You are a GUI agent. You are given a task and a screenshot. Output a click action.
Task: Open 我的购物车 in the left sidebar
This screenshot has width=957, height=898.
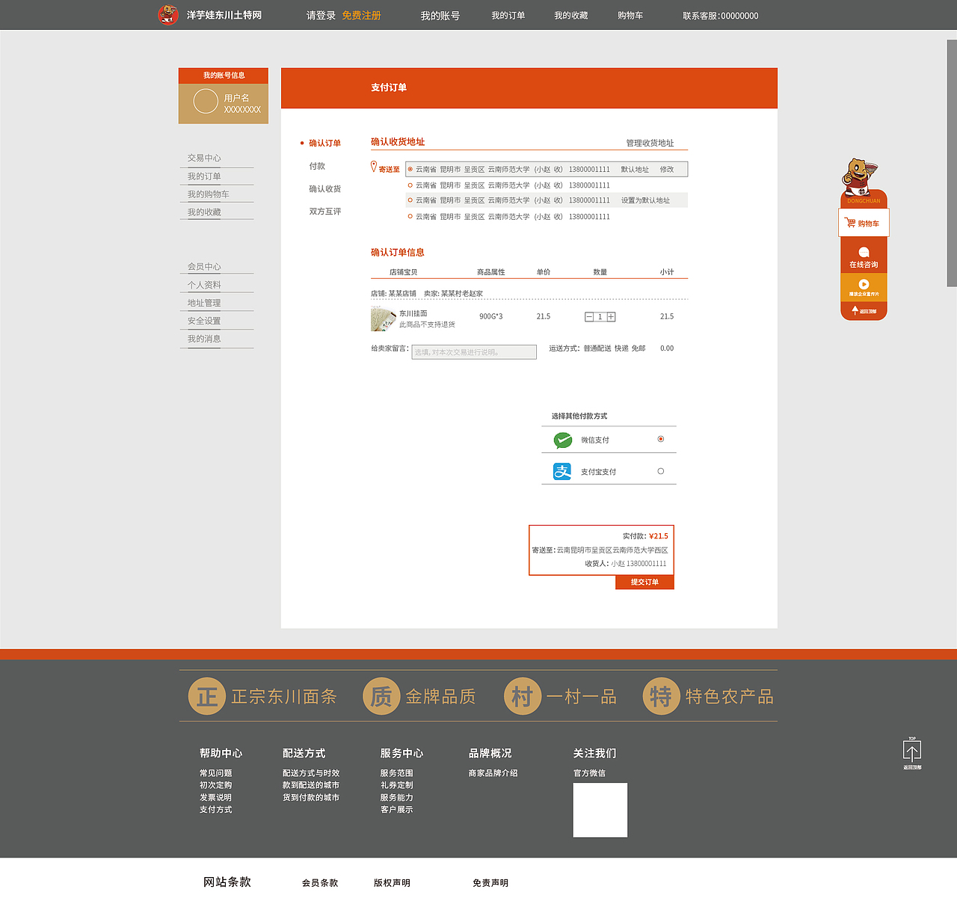208,194
